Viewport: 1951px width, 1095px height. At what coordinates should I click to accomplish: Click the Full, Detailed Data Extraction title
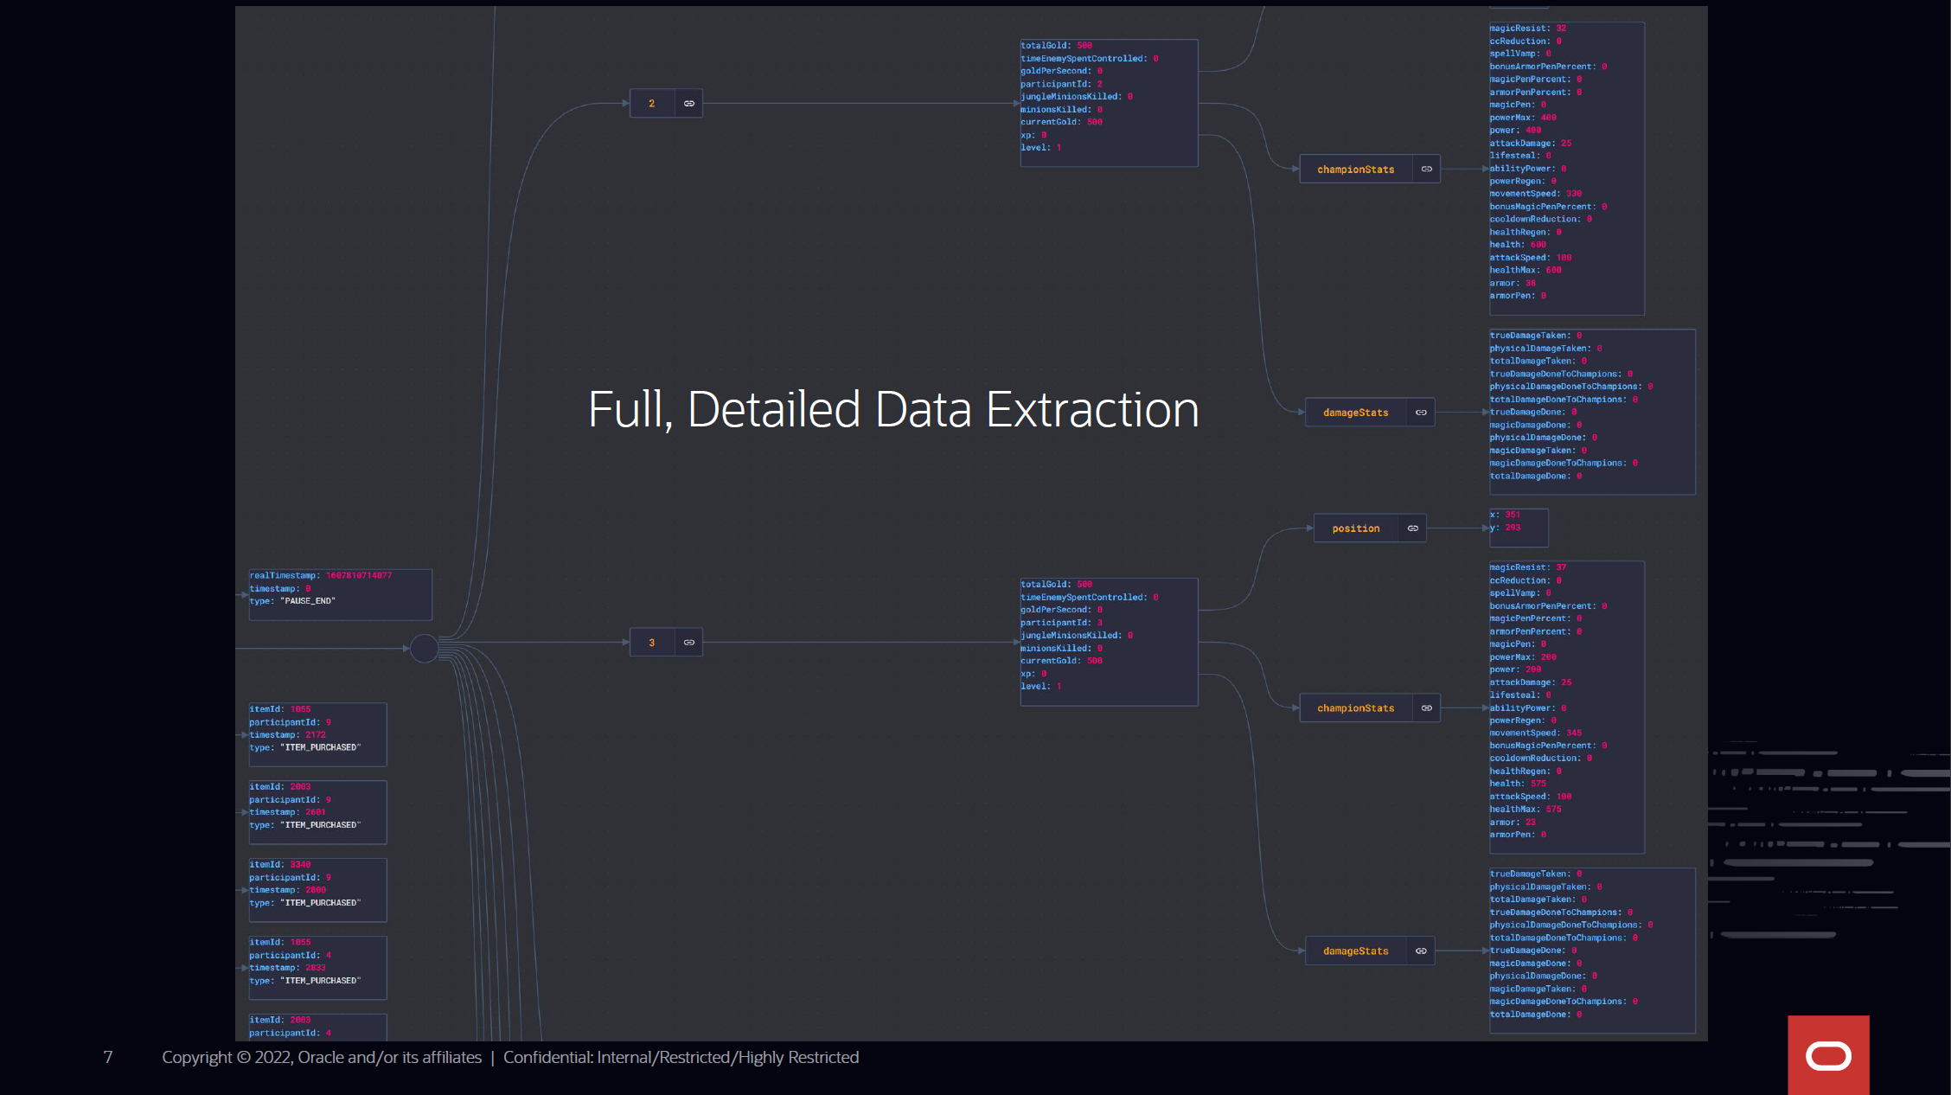pyautogui.click(x=893, y=409)
